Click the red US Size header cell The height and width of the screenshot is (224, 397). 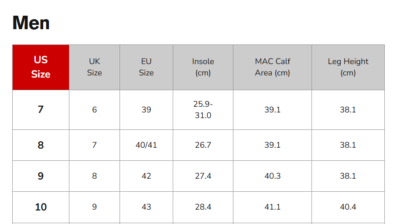coord(41,67)
